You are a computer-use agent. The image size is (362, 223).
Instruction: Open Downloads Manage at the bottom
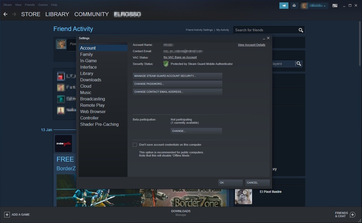coord(181,215)
